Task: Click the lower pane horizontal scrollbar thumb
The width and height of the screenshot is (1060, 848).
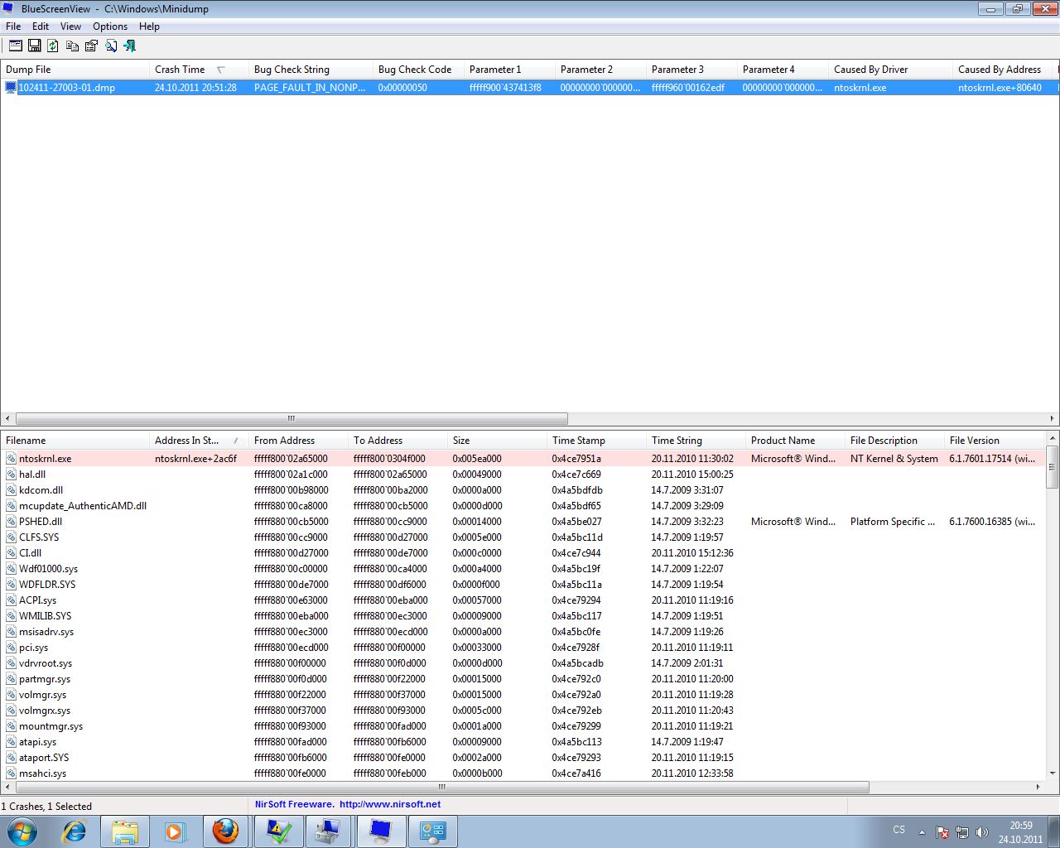Action: (442, 787)
